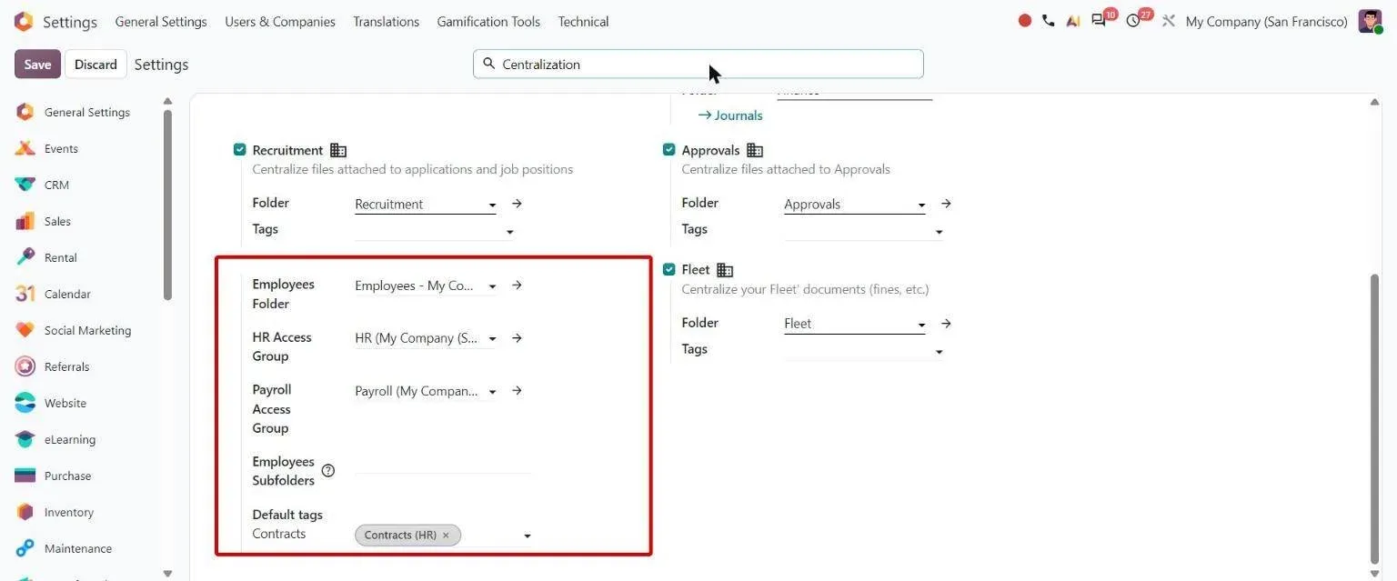This screenshot has width=1397, height=581.
Task: Click the Save button
Action: coord(37,64)
